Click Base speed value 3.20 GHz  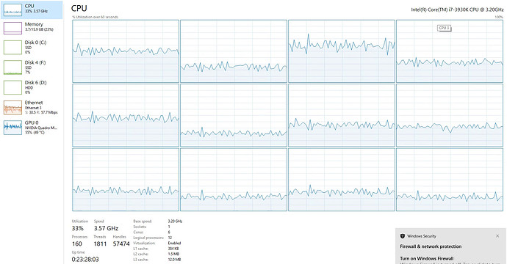coord(175,221)
